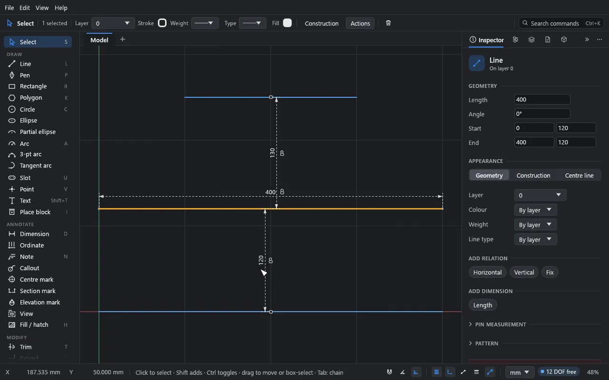The image size is (609, 380).
Task: Pick the Slot tool
Action: point(38,178)
